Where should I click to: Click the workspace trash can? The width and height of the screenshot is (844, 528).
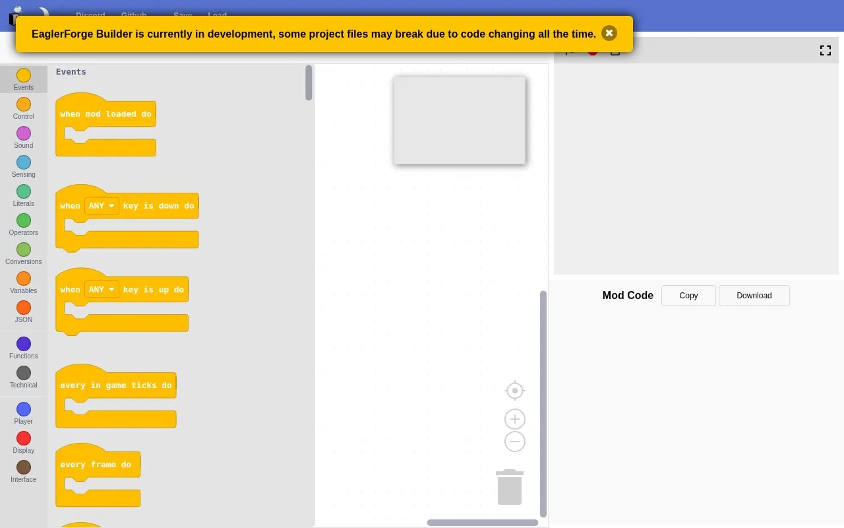(510, 487)
